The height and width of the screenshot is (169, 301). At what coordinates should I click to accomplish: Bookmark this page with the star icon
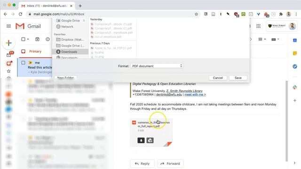click(196, 14)
